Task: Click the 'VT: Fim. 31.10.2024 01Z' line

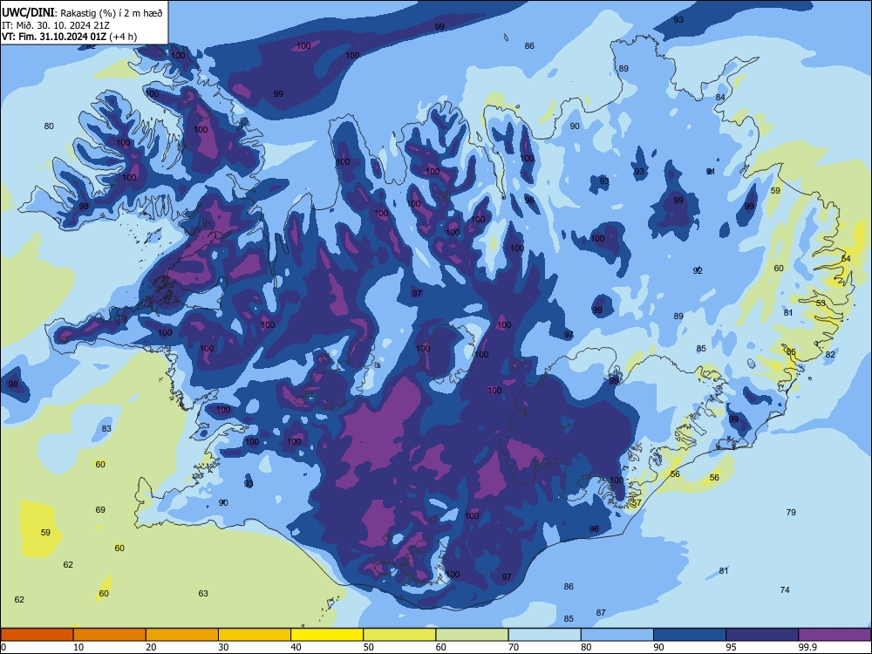Action: (54, 37)
